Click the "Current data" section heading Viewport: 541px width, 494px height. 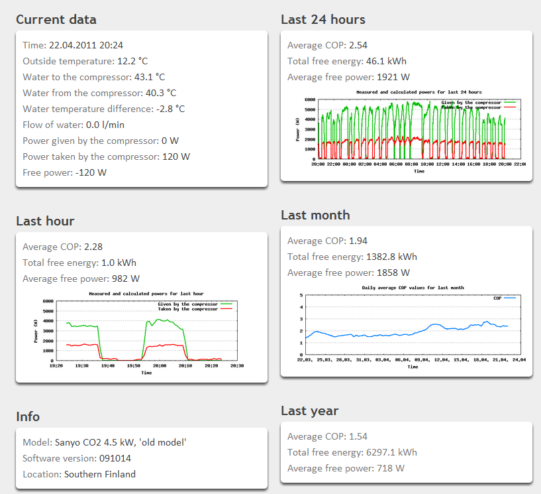(56, 19)
